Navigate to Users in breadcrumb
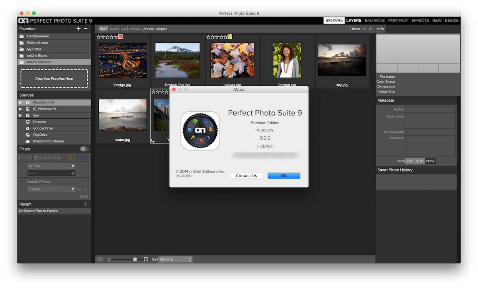This screenshot has height=288, width=478. pyautogui.click(x=114, y=29)
